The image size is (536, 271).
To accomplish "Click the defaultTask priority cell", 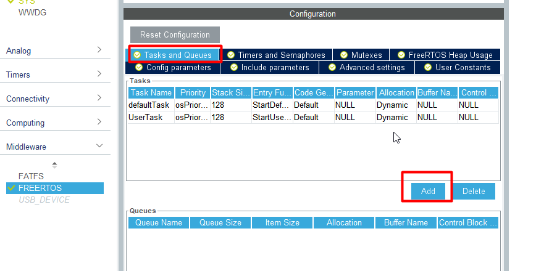I will pyautogui.click(x=192, y=105).
